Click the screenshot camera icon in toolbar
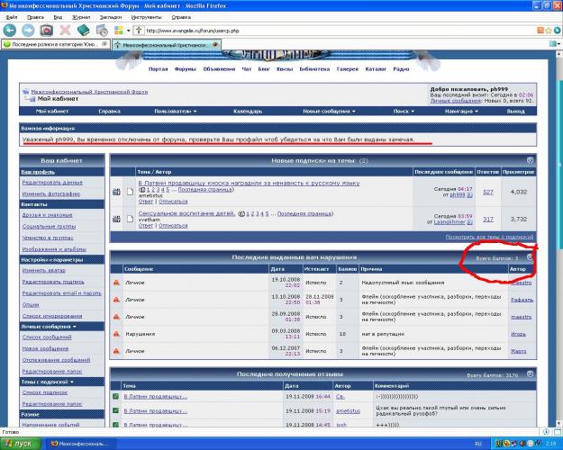The height and width of the screenshot is (450, 563). click(47, 30)
